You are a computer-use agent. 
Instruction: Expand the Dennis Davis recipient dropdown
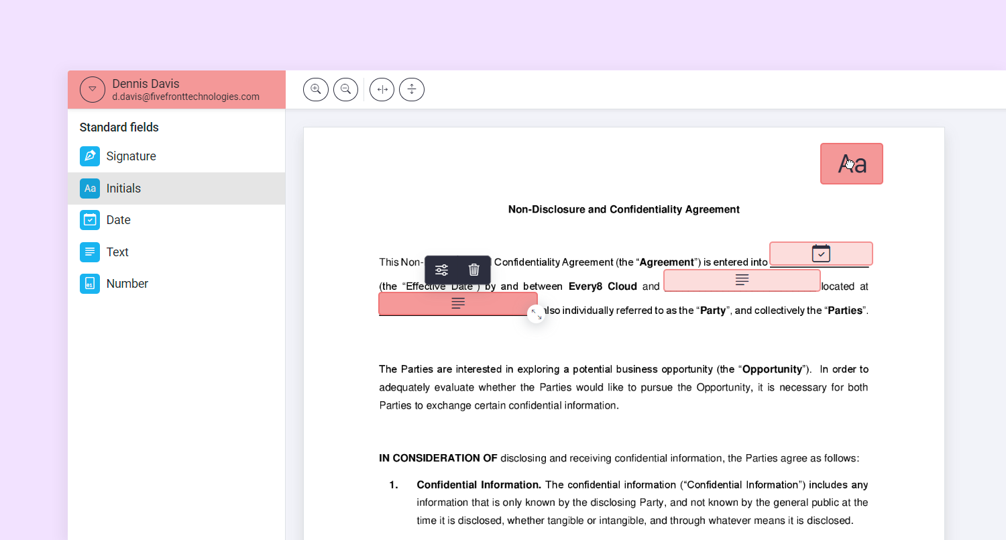[x=93, y=89]
